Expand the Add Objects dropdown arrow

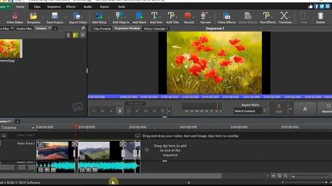pos(125,18)
